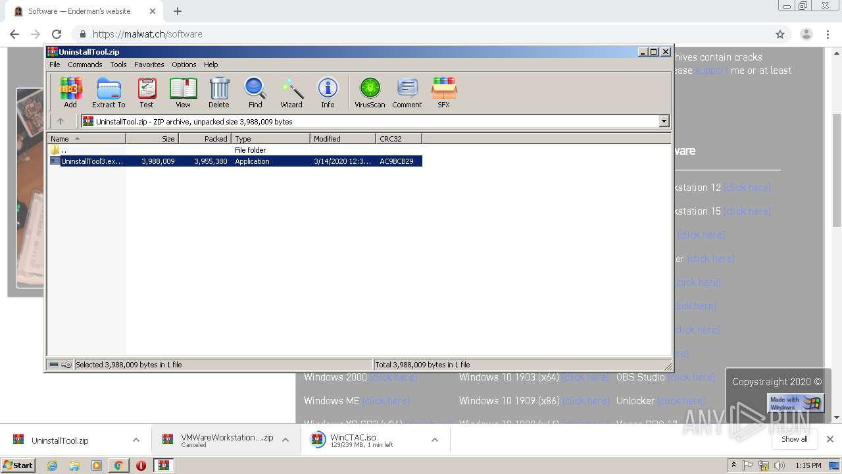Click the Windows Media Player taskbar icon
Viewport: 842px width, 474px height.
(97, 465)
